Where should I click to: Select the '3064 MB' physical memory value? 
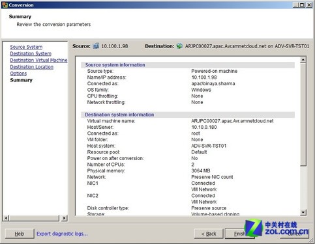(x=200, y=170)
